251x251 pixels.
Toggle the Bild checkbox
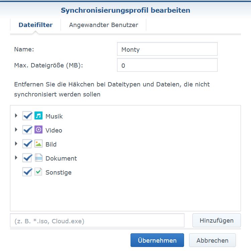(x=27, y=144)
